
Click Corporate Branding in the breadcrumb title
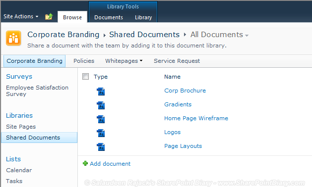tap(63, 35)
